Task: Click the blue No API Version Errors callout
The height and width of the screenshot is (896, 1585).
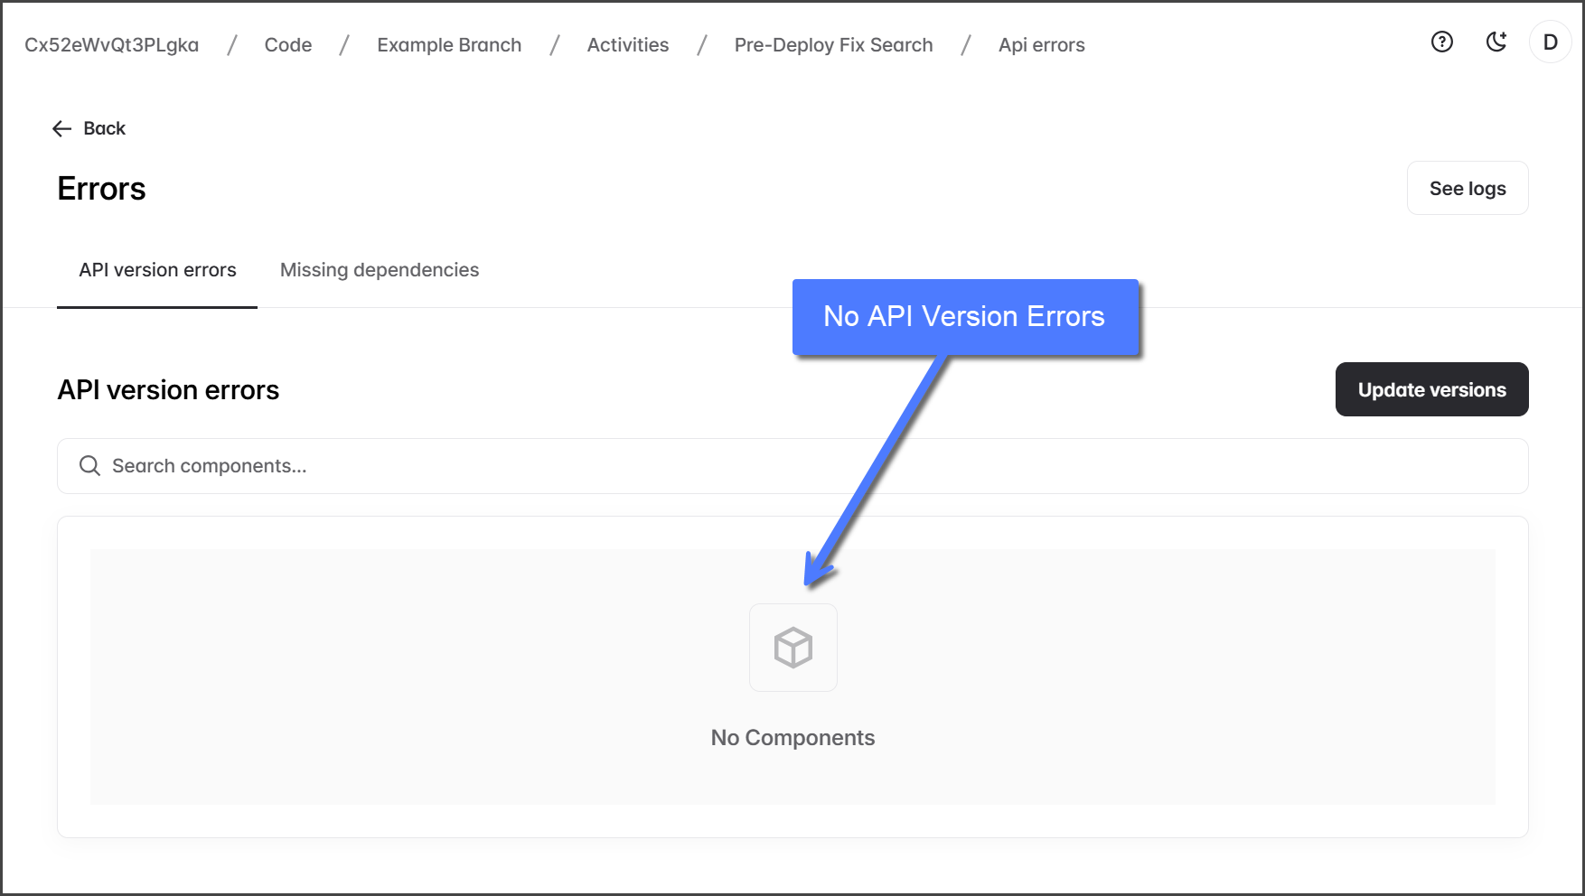Action: [964, 317]
